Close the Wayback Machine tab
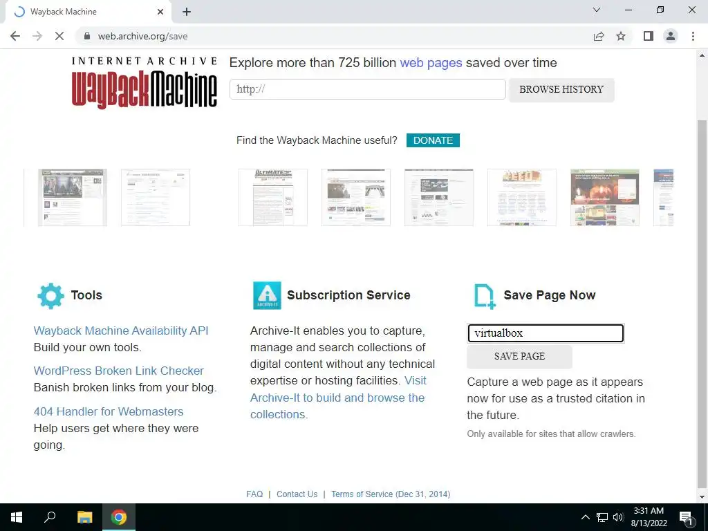This screenshot has height=531, width=708. pyautogui.click(x=160, y=12)
